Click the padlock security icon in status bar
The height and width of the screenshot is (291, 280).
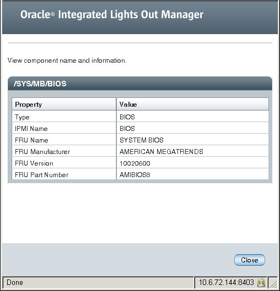261,283
